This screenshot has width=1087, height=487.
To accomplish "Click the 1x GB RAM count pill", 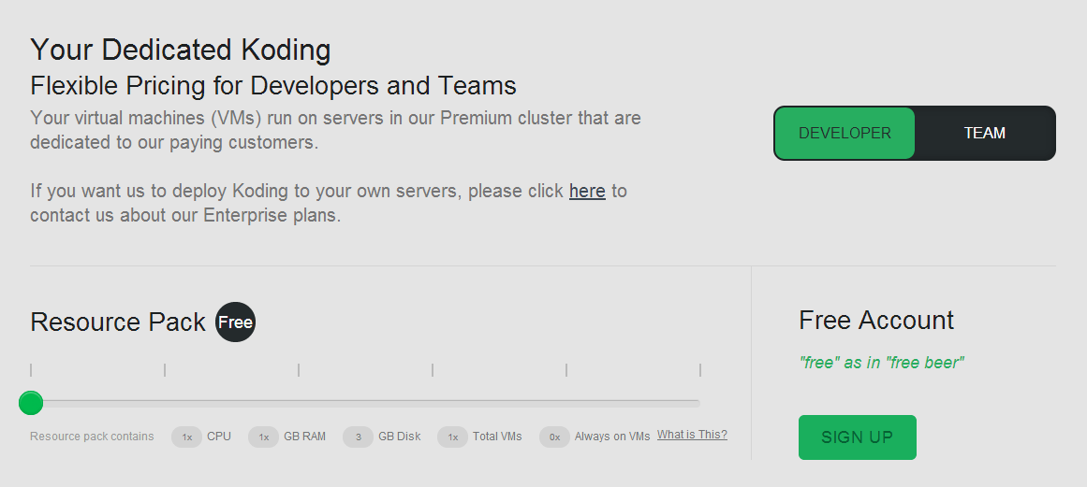I will click(x=263, y=437).
